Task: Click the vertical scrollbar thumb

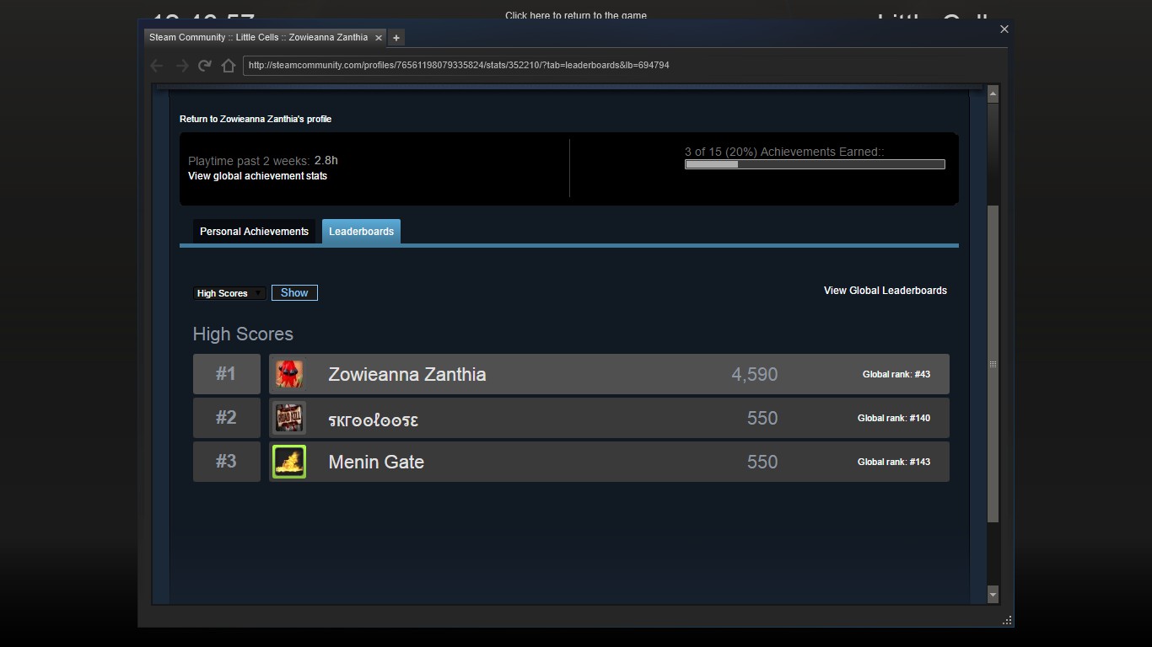Action: click(x=993, y=364)
